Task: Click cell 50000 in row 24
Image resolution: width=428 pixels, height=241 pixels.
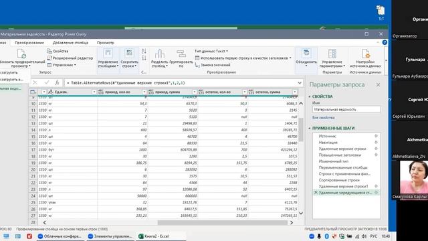Action: (x=122, y=196)
